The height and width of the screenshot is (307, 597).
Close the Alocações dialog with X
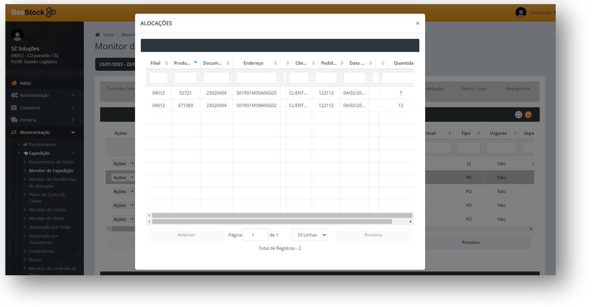[x=417, y=23]
